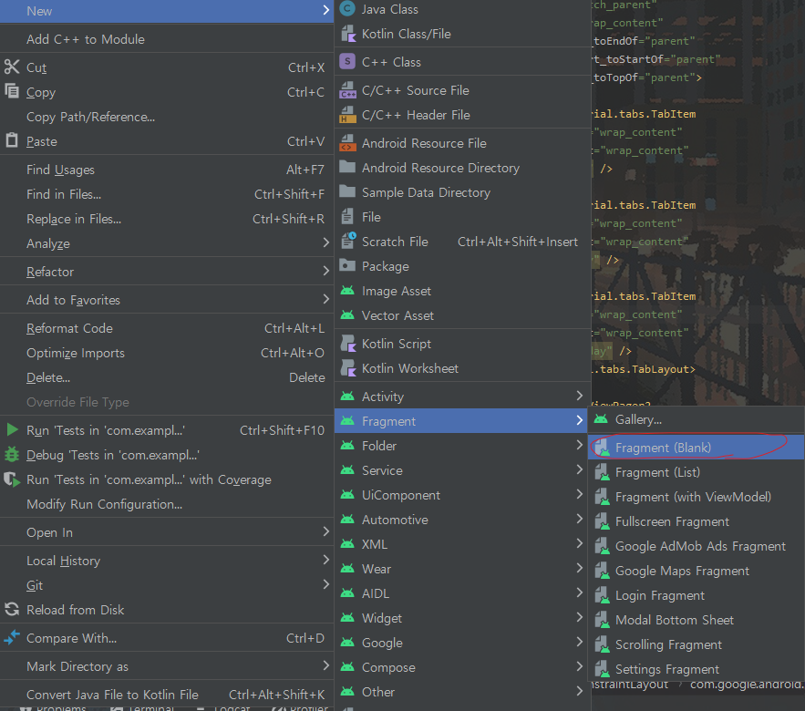Open the Compose submenu
The image size is (805, 711).
tap(462, 667)
